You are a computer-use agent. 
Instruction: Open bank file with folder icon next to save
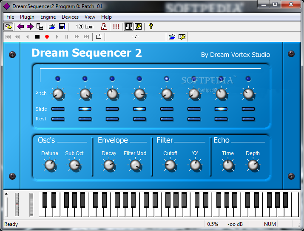[52, 26]
